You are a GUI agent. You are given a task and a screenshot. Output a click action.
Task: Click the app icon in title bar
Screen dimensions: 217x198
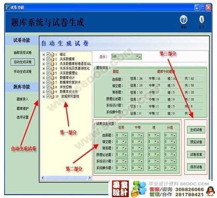[8, 7]
